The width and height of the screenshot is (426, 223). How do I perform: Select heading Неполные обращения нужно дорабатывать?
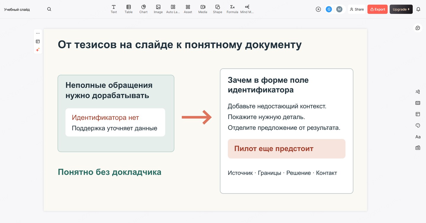pyautogui.click(x=109, y=90)
